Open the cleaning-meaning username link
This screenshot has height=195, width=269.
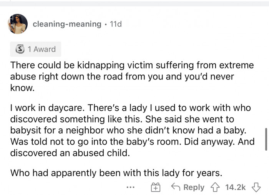[67, 24]
